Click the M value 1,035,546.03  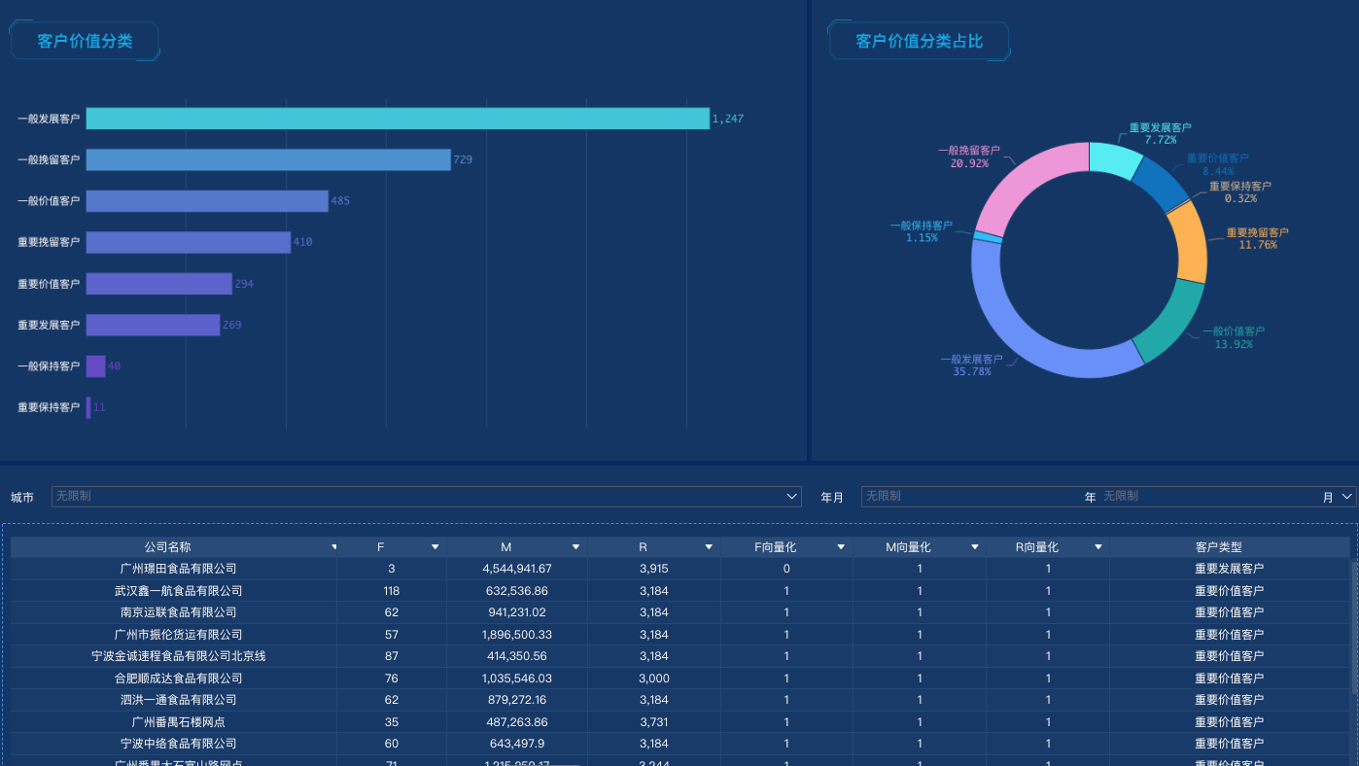pos(517,679)
